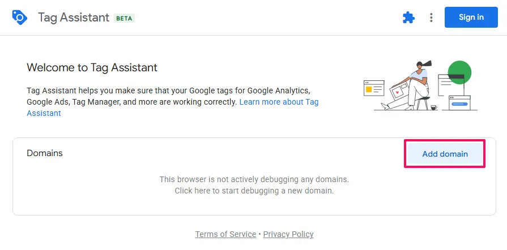The width and height of the screenshot is (507, 250).
Task: Click the coffee cup in the illustration
Action: coord(434,107)
